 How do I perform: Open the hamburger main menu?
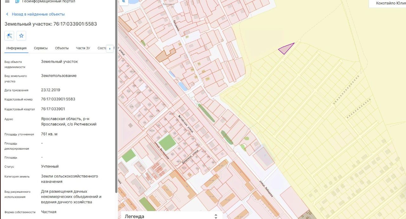click(7, 2)
